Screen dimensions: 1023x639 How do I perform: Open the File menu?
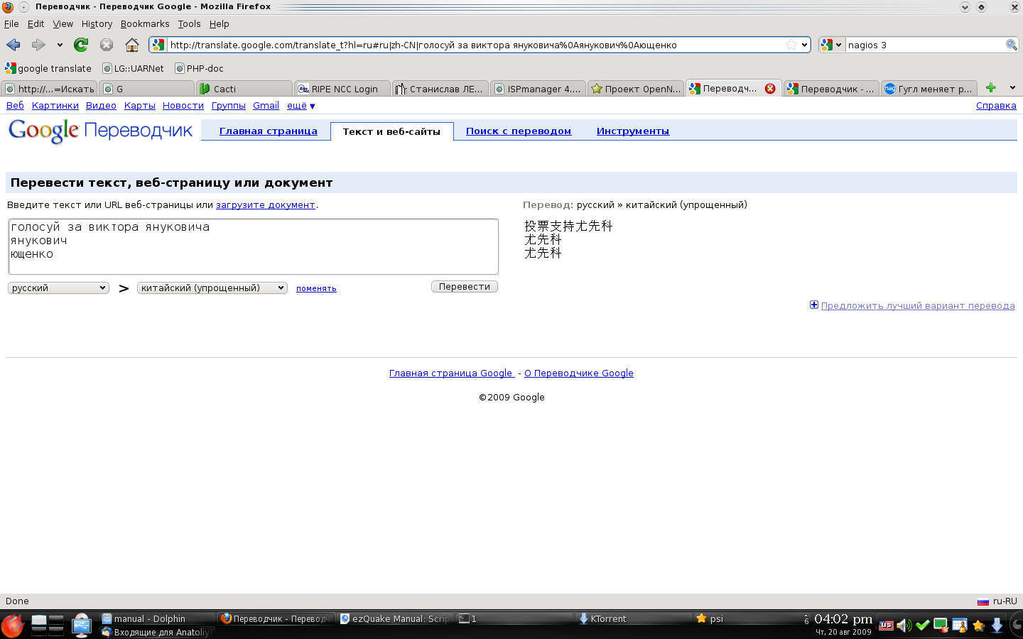pyautogui.click(x=11, y=23)
